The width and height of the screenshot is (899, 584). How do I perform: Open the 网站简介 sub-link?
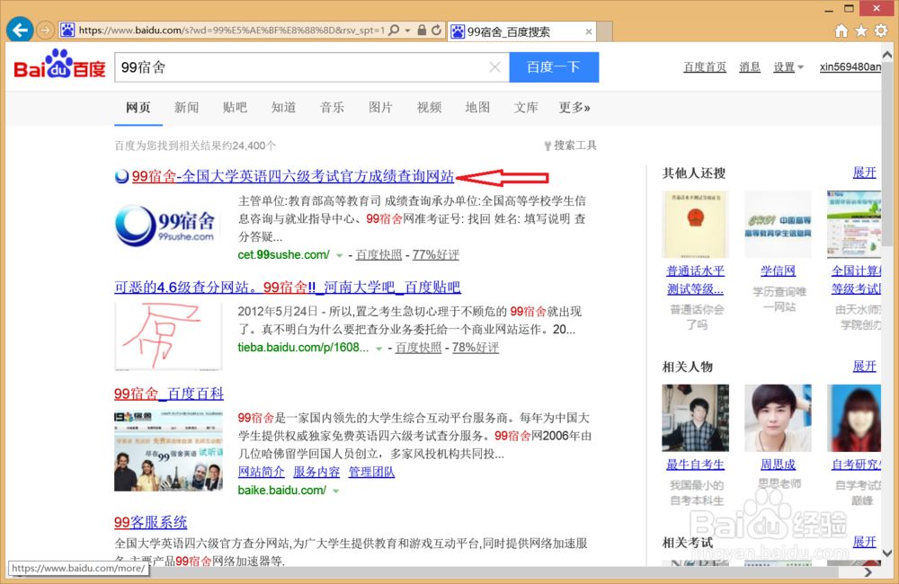(x=261, y=472)
